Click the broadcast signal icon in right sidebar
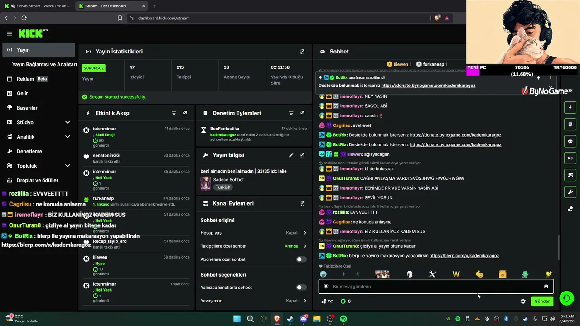The height and width of the screenshot is (326, 580). click(570, 158)
